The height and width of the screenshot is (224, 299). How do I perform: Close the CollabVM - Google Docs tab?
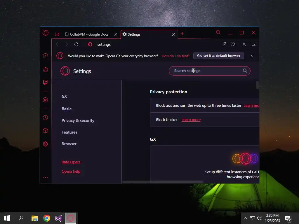click(116, 34)
